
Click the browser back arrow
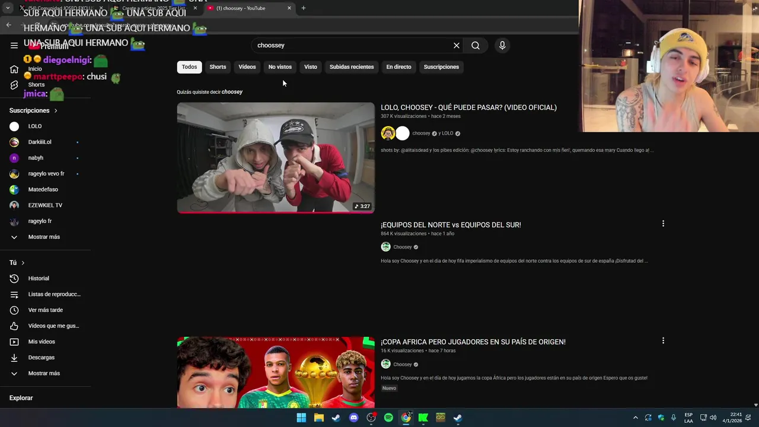(9, 25)
